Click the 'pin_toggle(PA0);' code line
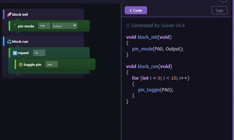Screen dimensions: 234x140 (x=156, y=90)
